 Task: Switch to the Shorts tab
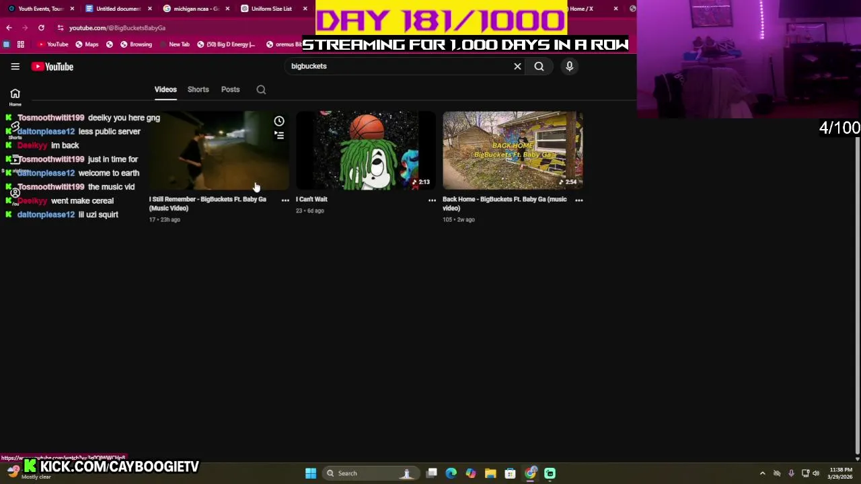pyautogui.click(x=198, y=89)
